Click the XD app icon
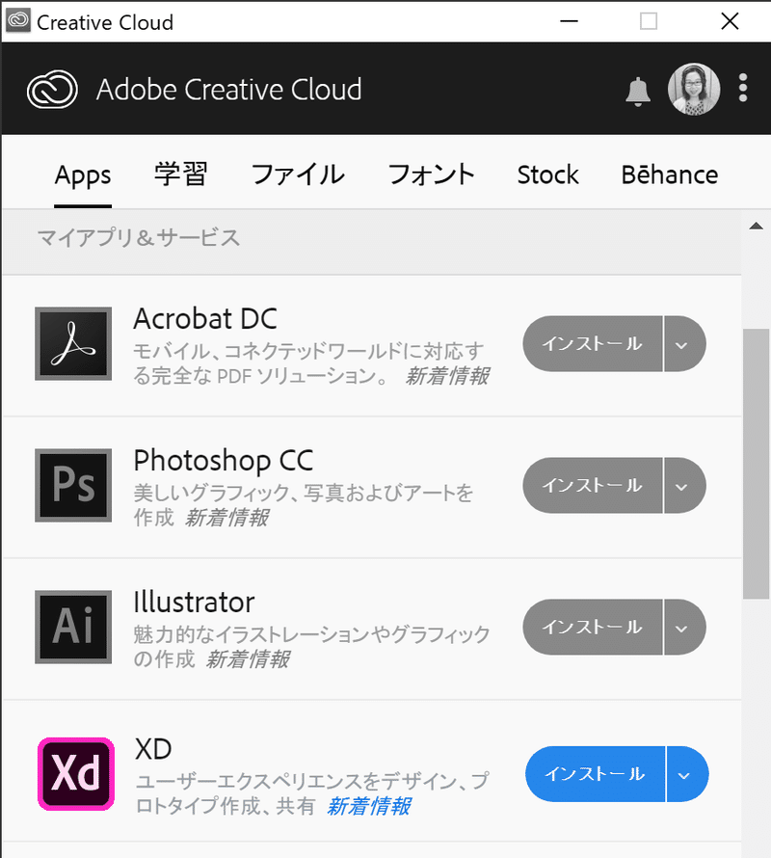 76,774
